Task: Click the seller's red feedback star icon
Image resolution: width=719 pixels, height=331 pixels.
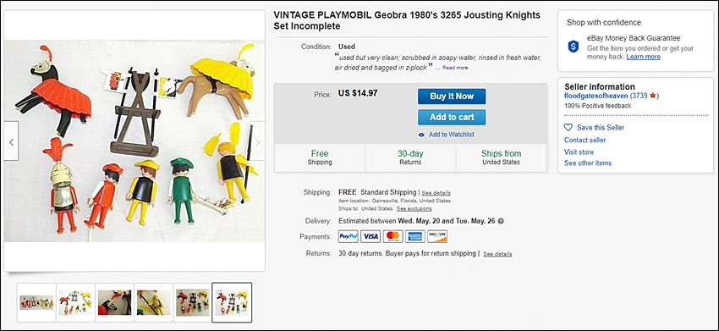Action: [652, 96]
